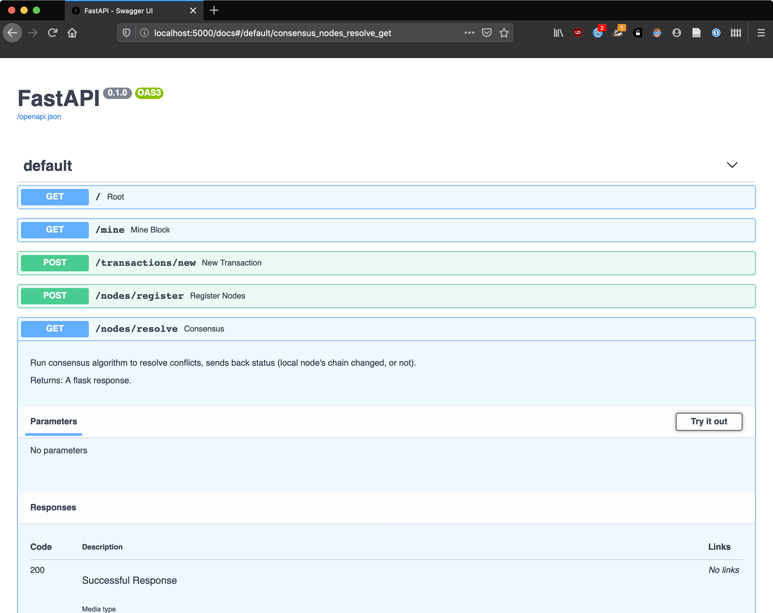Viewport: 773px width, 613px height.
Task: Click the FastAPI title heading
Action: tap(58, 98)
